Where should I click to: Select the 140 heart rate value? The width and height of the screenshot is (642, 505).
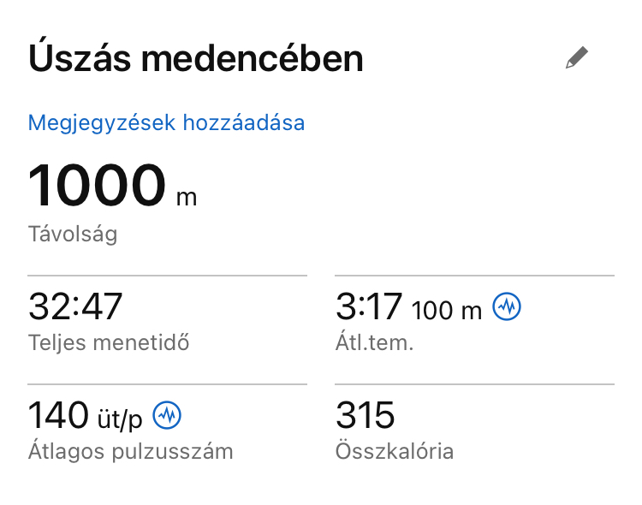pyautogui.click(x=57, y=416)
